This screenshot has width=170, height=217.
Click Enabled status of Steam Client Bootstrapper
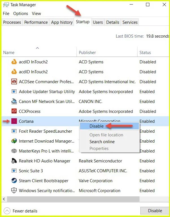[147, 181]
